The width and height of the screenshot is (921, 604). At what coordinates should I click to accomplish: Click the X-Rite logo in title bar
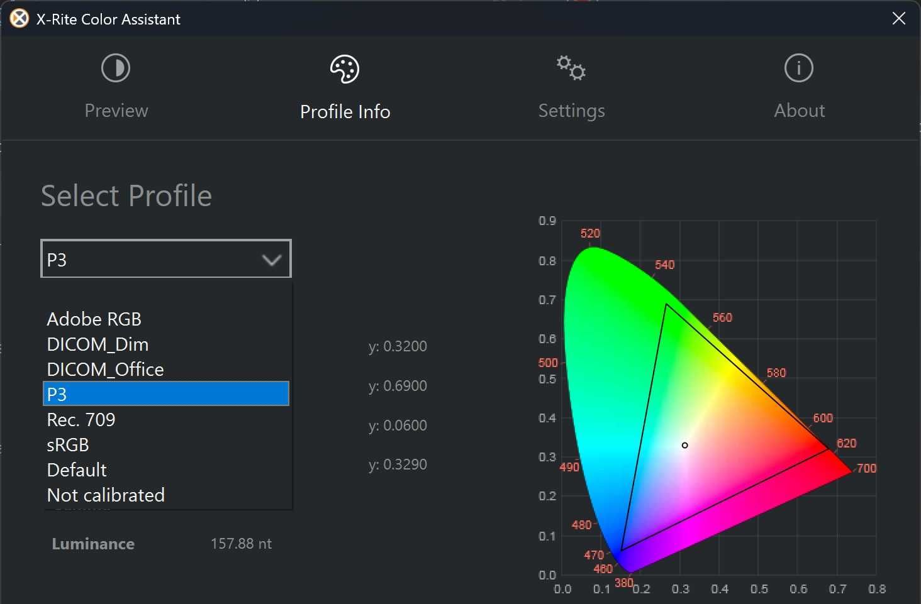click(20, 19)
